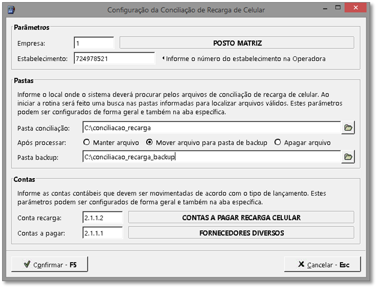Close the configuration window
Viewport: 377px width, 288px height.
(356, 8)
